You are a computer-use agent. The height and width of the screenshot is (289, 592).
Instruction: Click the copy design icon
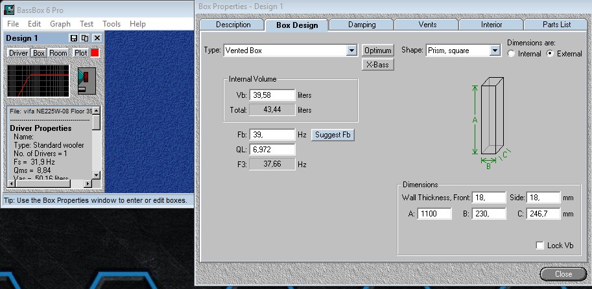85,39
